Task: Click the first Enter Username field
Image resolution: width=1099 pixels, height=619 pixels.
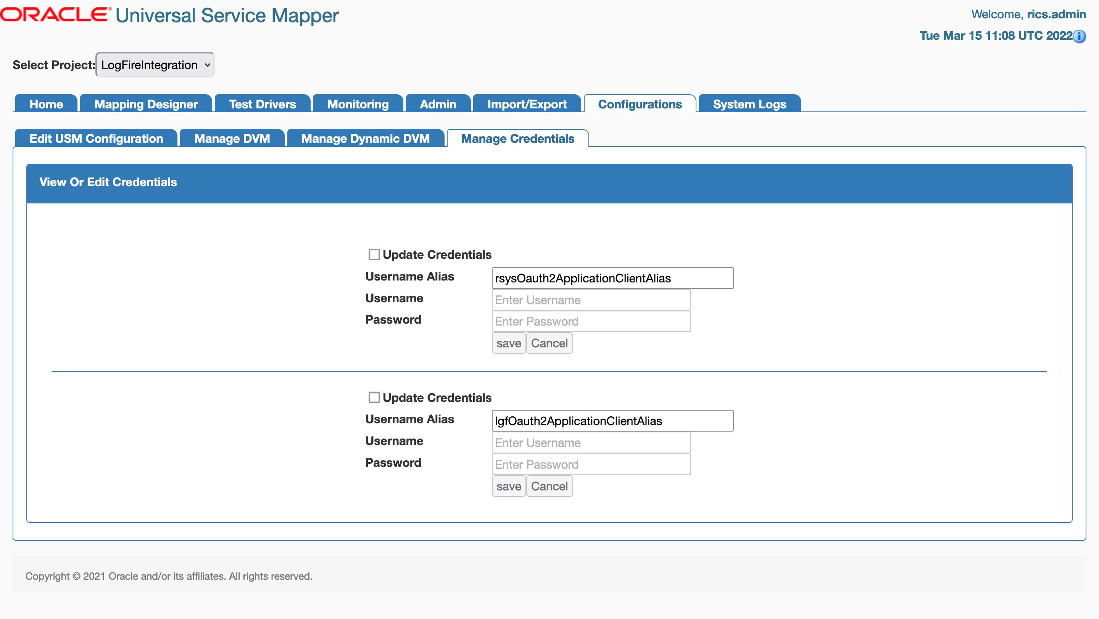Action: 591,300
